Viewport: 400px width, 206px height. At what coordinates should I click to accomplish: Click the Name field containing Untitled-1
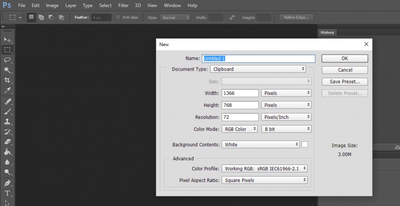tap(259, 59)
